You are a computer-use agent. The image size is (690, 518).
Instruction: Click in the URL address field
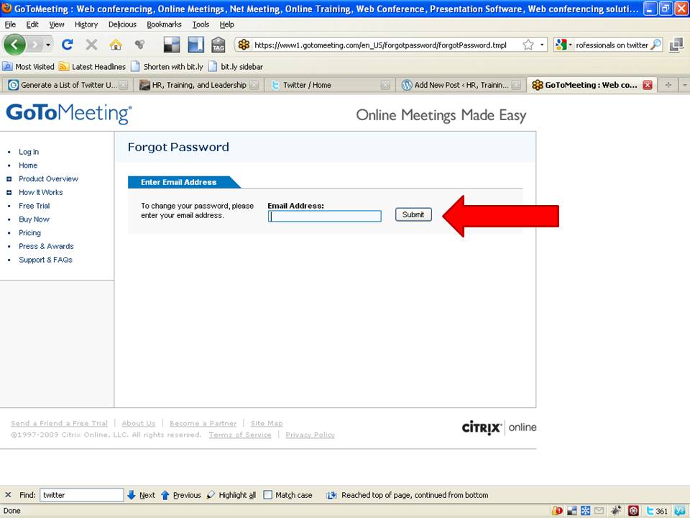point(380,45)
